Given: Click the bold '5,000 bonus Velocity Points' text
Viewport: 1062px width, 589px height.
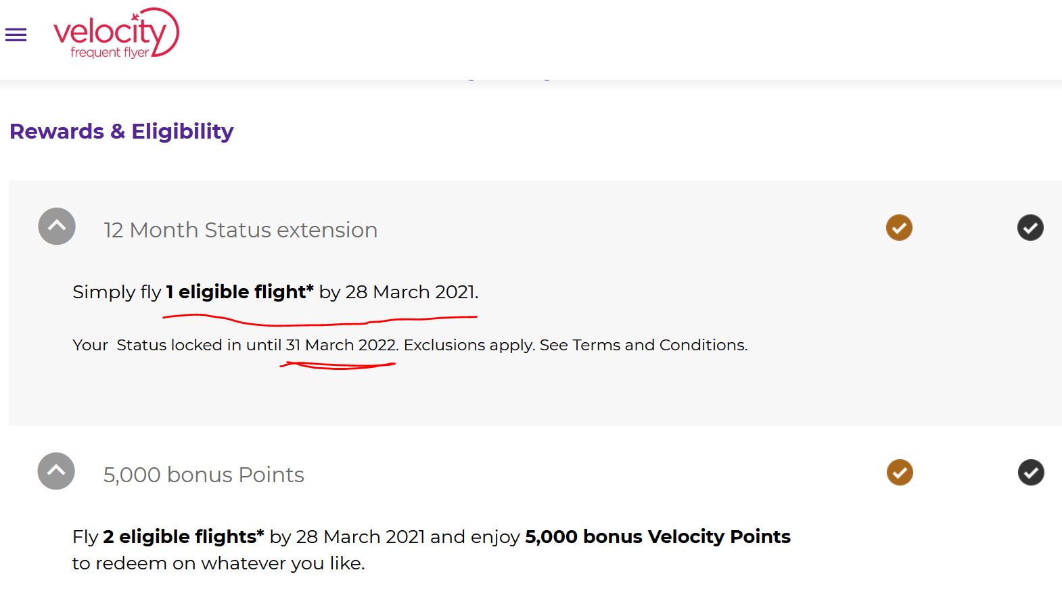Looking at the screenshot, I should 657,536.
